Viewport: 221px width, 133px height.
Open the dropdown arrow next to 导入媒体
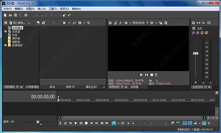pos(29,23)
